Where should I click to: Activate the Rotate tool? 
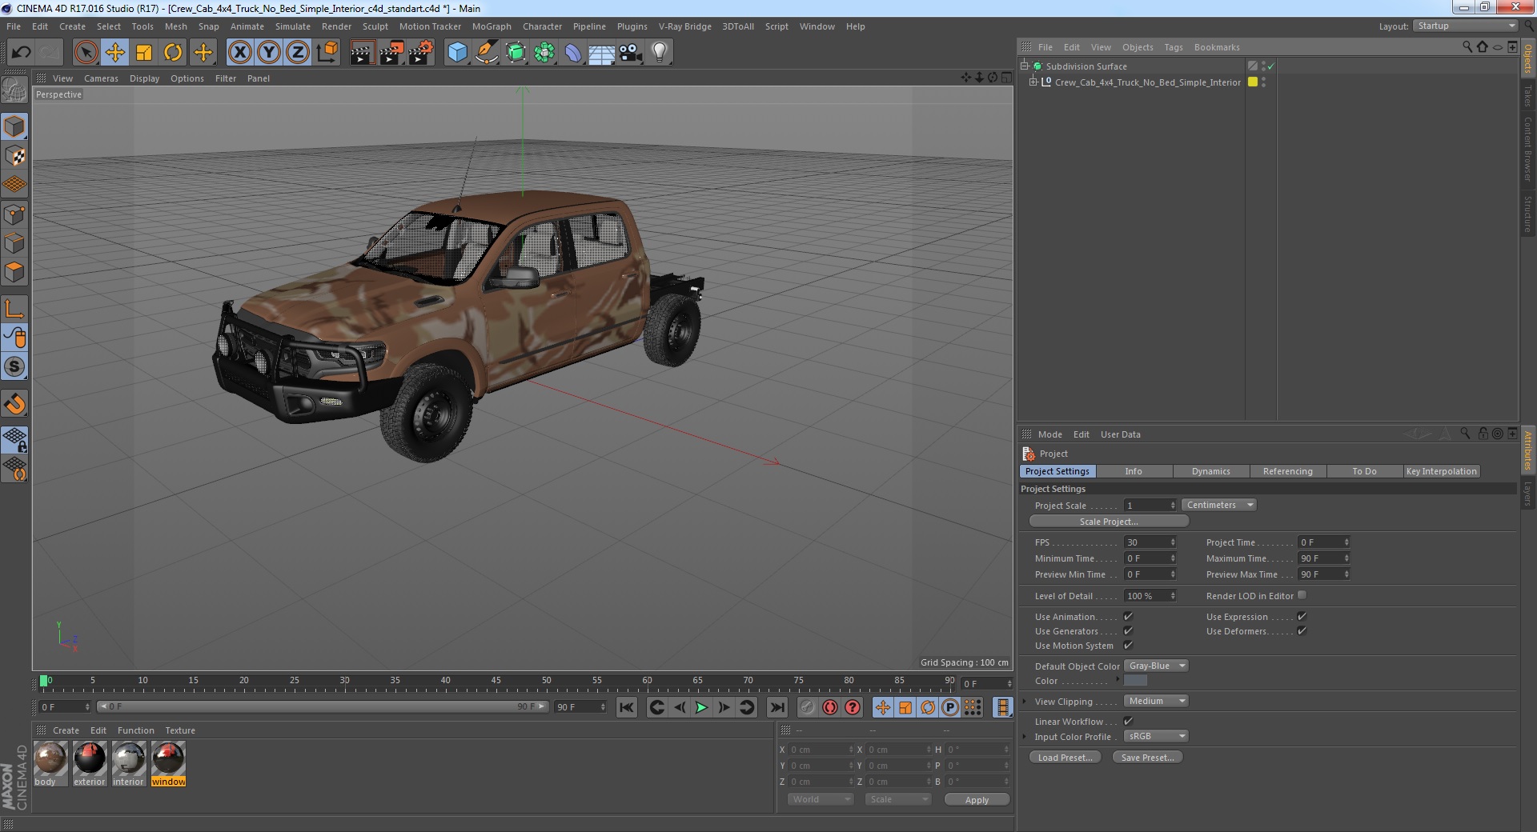173,53
